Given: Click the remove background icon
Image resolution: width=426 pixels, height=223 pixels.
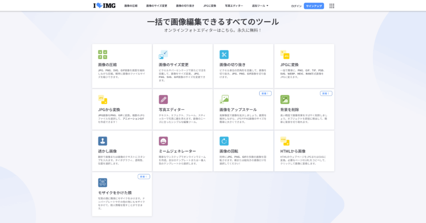Looking at the screenshot, I should click(x=285, y=99).
